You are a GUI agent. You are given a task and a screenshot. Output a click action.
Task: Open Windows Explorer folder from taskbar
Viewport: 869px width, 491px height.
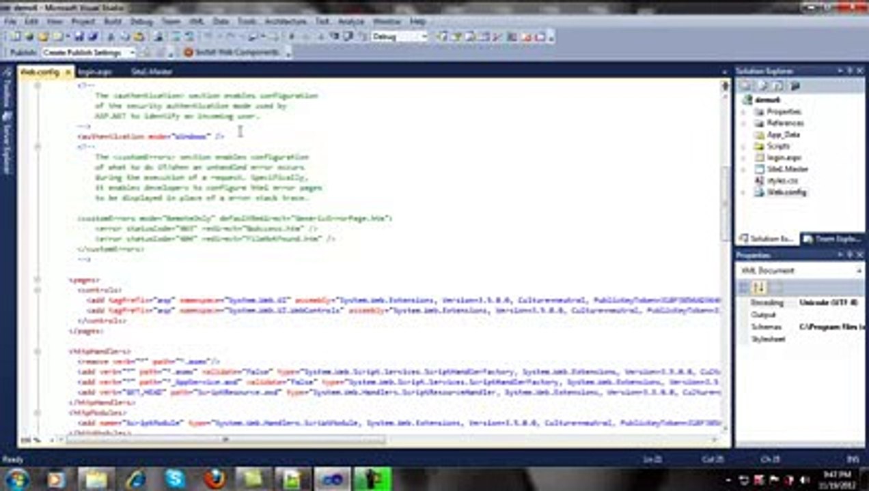[96, 479]
